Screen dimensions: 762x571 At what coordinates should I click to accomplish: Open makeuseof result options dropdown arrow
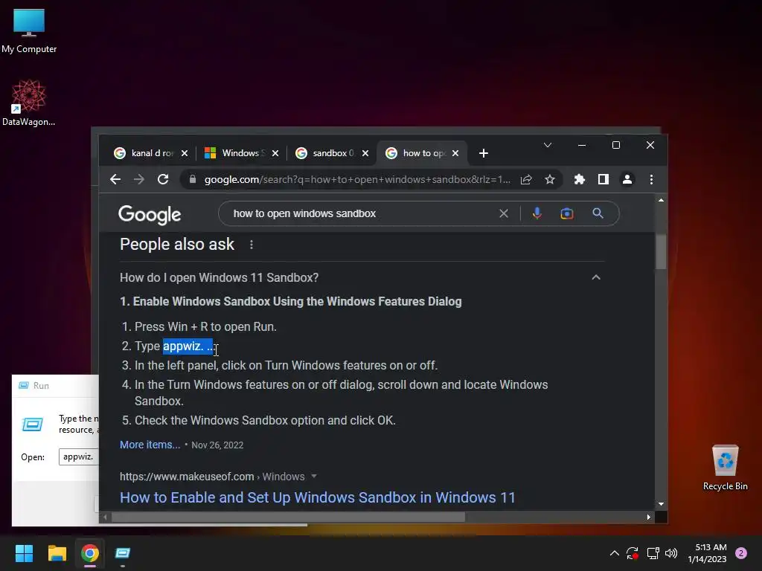pos(314,477)
